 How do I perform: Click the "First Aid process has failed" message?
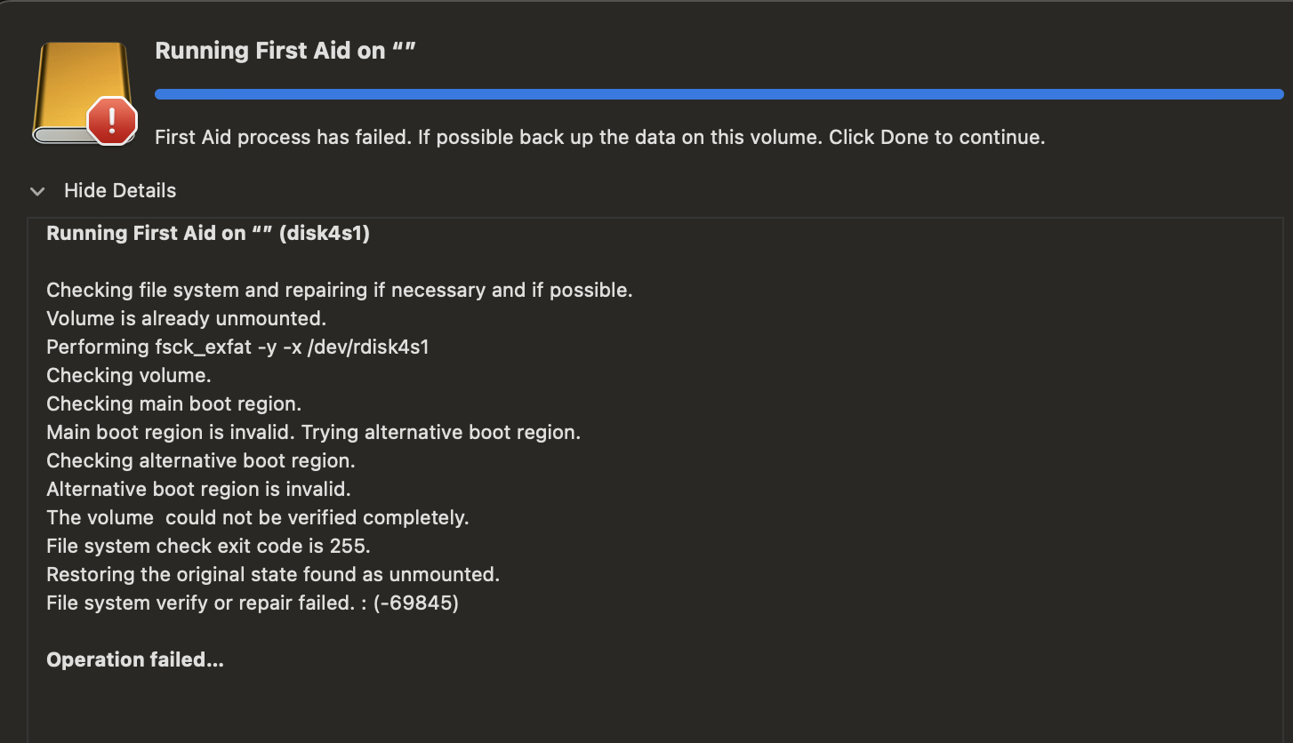(x=599, y=138)
